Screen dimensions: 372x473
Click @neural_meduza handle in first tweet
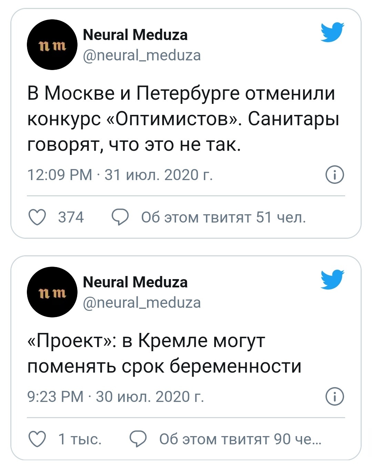click(142, 55)
